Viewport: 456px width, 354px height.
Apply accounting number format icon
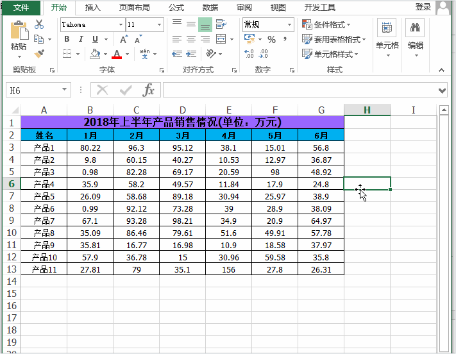[249, 39]
